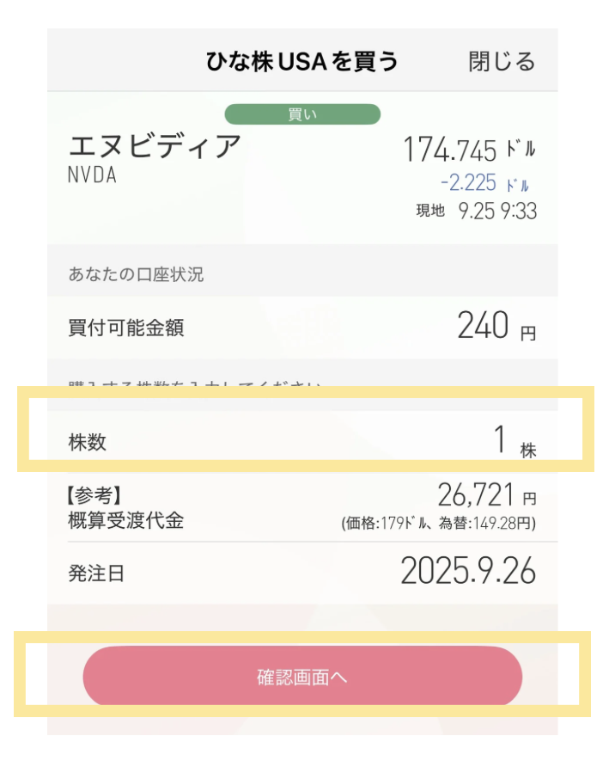Click the ひな株USAを買う page title
The image size is (615, 779).
point(301,62)
